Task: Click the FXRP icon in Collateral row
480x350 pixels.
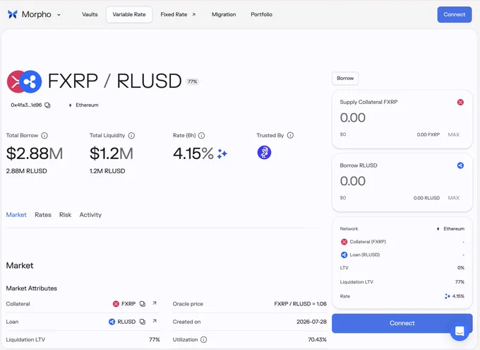Action: coord(116,303)
